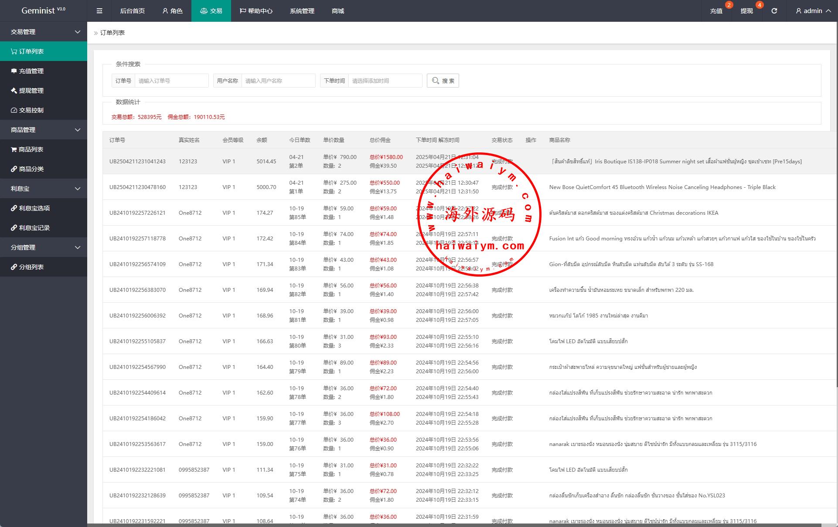Screen dimensions: 838x527
Task: Open 商品列表 with the shopping cart icon
Action: 31,149
